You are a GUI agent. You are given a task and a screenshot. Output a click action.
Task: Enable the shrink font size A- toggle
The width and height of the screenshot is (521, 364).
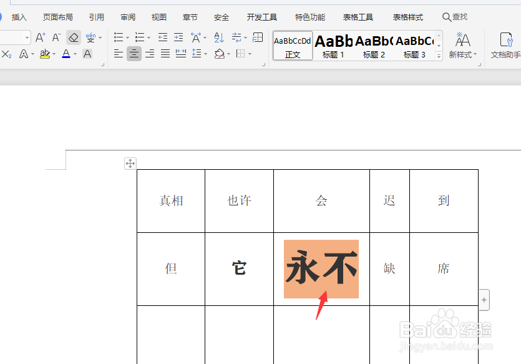(x=56, y=38)
